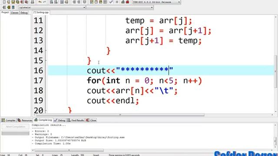Close the bottom panel via Close tab
Screen dimensions: 278x156
coord(91,120)
